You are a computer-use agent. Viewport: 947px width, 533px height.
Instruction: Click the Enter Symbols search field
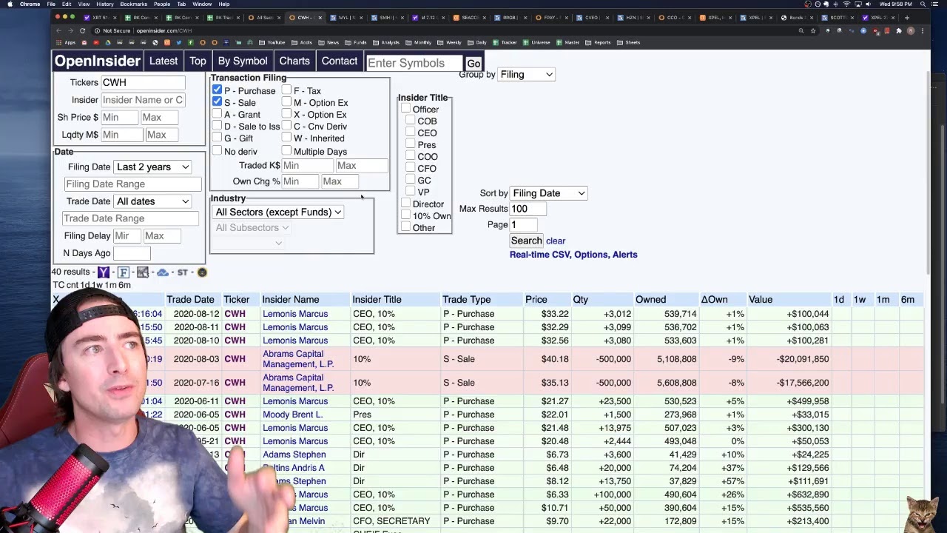413,63
